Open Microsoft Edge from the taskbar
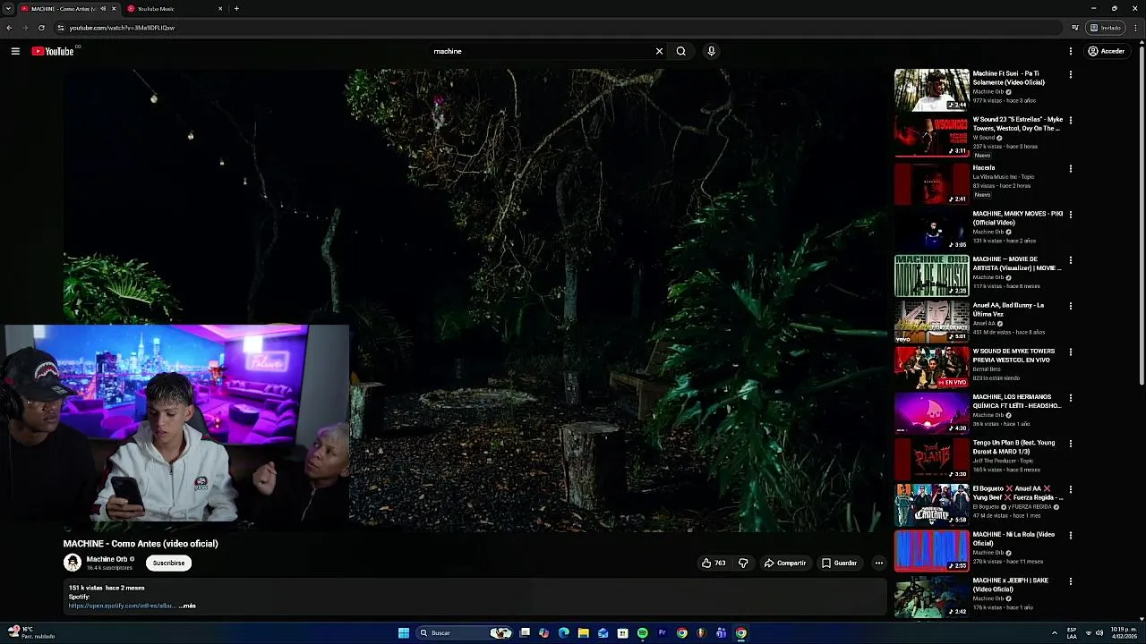The width and height of the screenshot is (1146, 644). click(x=563, y=632)
